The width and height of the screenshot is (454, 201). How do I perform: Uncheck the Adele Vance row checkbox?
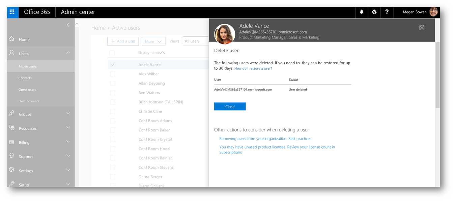(113, 65)
